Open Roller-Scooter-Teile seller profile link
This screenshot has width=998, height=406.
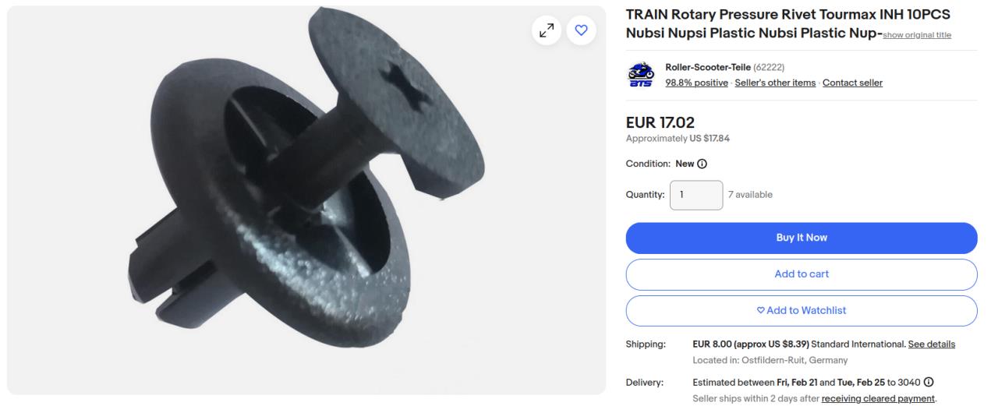(x=708, y=68)
